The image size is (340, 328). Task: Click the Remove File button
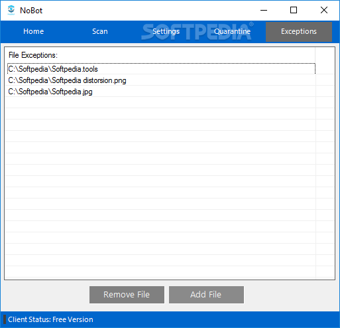pos(127,295)
